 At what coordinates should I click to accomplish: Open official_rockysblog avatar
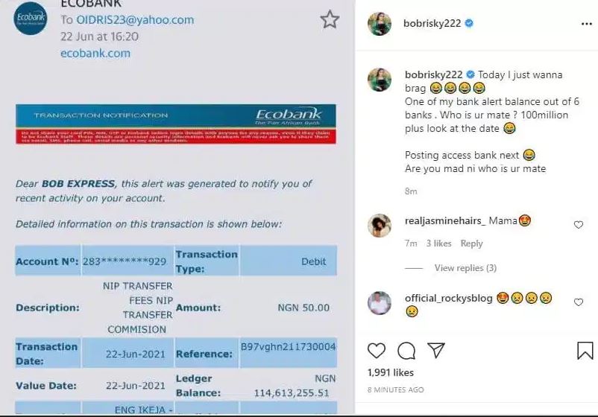(x=380, y=303)
